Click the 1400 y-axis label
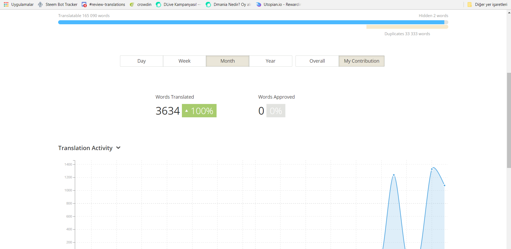 68,164
